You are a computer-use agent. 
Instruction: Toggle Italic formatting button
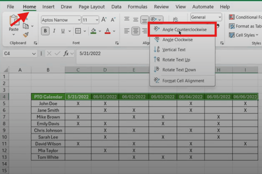(54, 31)
